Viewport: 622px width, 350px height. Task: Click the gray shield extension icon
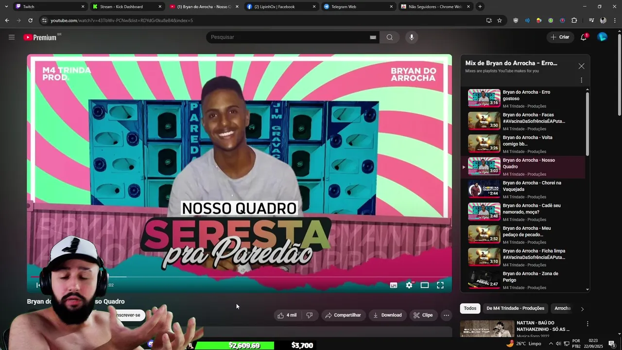[x=516, y=20]
